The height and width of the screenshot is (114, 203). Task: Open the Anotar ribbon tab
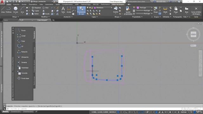pos(24,4)
